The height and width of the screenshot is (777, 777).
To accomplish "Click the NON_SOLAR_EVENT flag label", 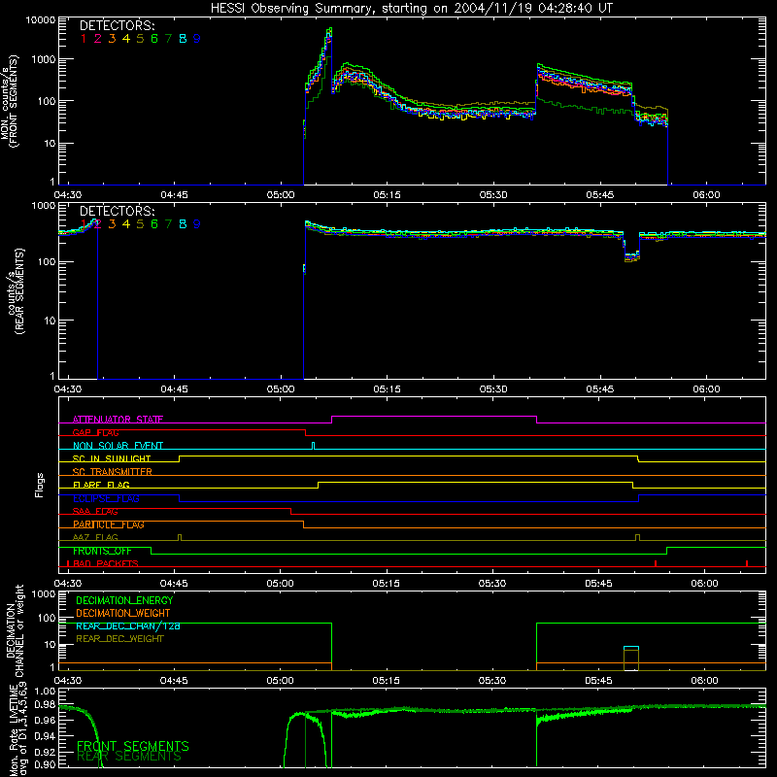I will [x=118, y=446].
